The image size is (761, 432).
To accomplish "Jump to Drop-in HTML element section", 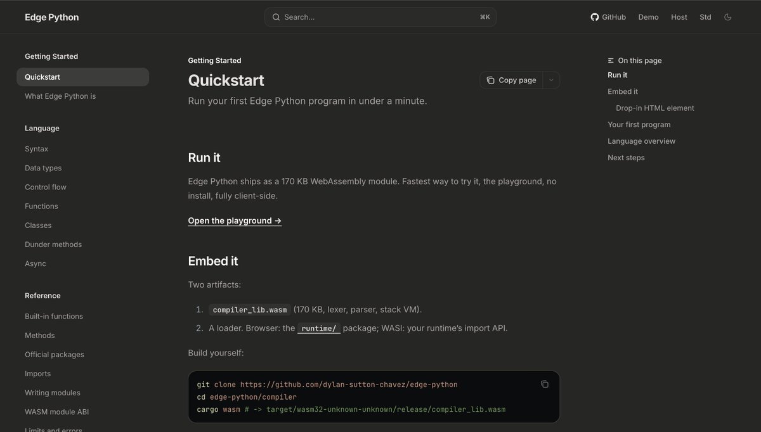I will pyautogui.click(x=655, y=108).
